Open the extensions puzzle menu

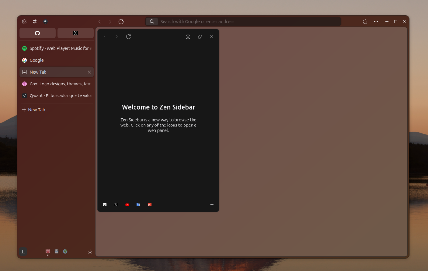pyautogui.click(x=365, y=21)
